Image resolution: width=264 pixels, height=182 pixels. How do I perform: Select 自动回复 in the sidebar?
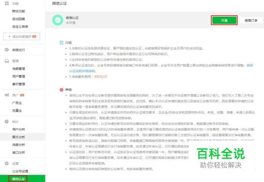(x=19, y=19)
